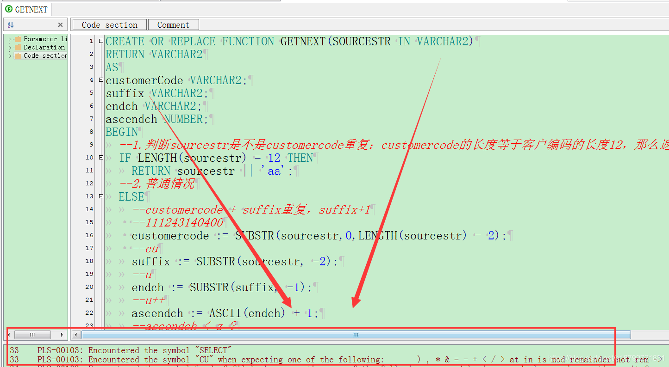The image size is (669, 367).
Task: Click line number 22 in gutter
Action: [x=89, y=313]
